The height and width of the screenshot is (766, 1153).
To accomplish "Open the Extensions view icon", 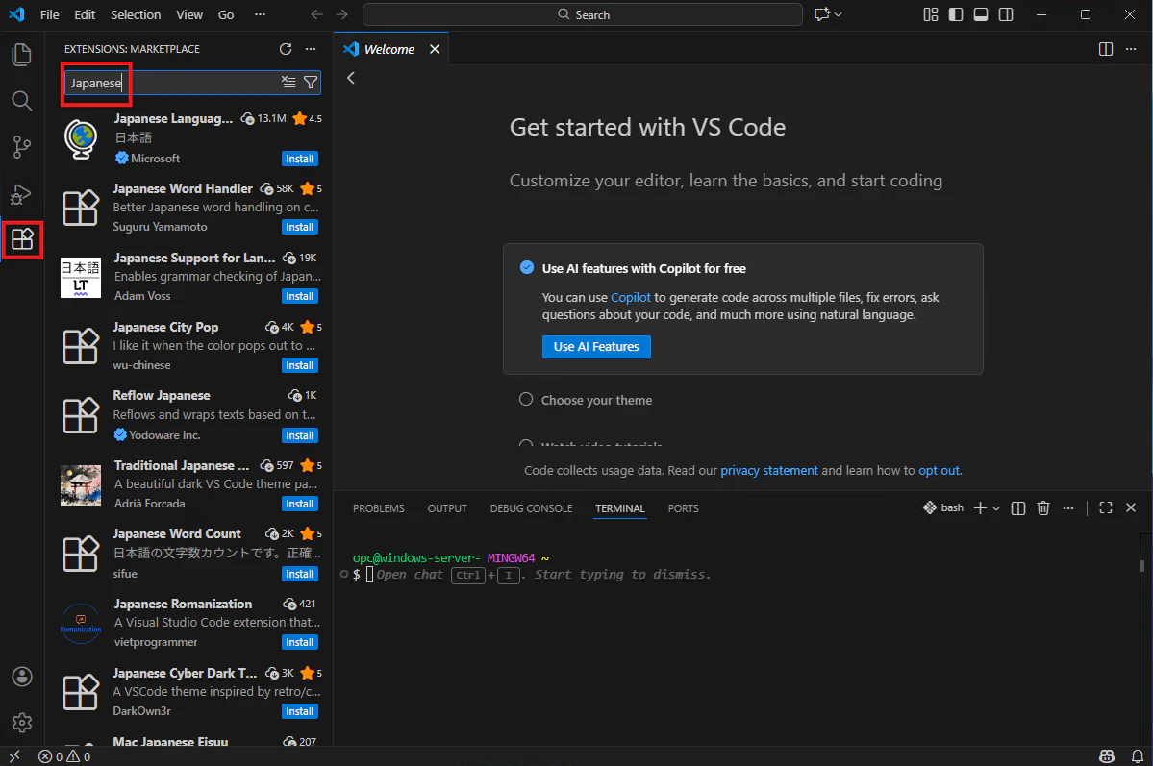I will point(22,239).
